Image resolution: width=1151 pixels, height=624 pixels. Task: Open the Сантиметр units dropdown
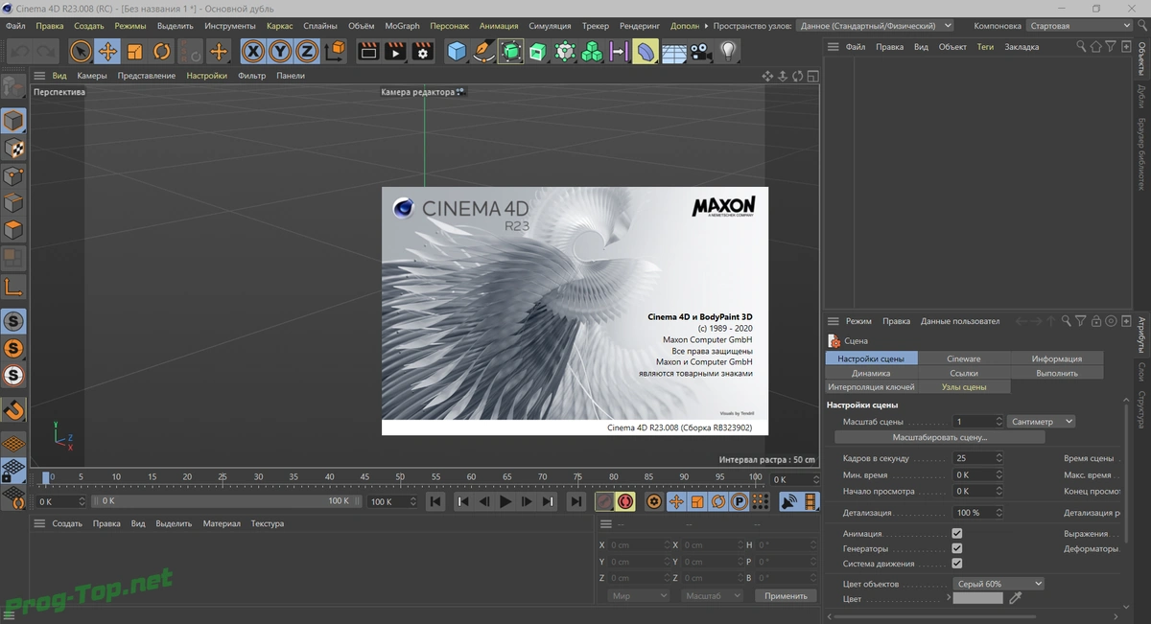point(1042,421)
